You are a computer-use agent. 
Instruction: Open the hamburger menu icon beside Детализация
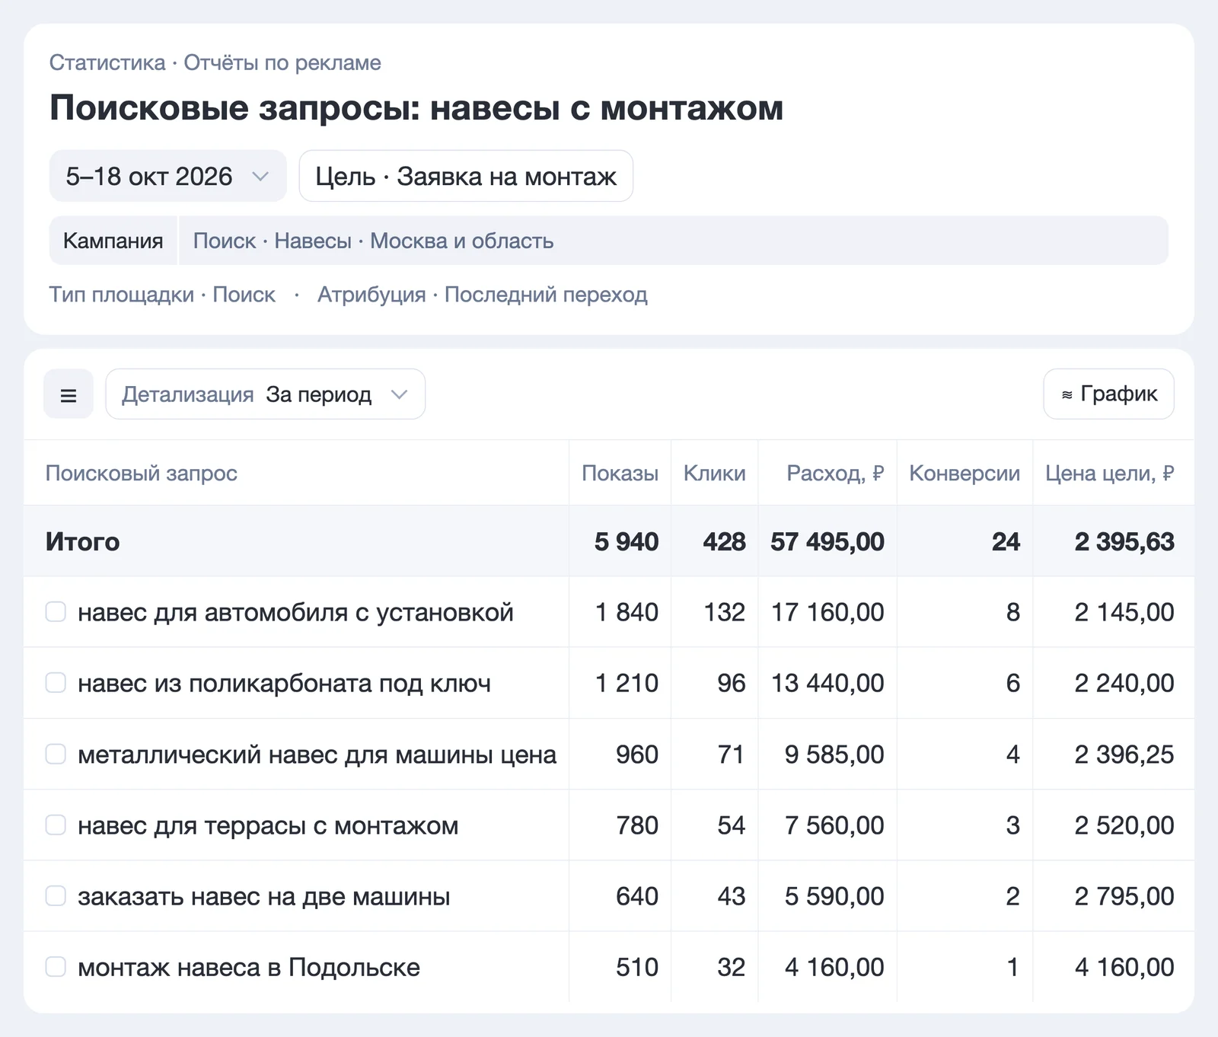[69, 394]
